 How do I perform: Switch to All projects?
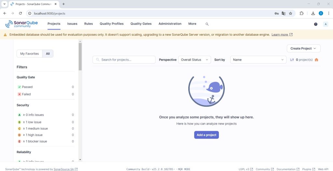(x=48, y=54)
